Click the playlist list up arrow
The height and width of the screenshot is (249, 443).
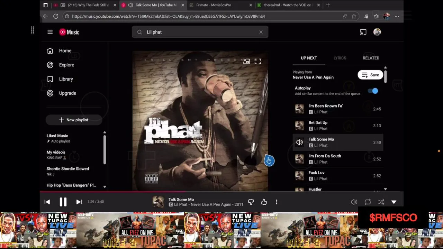[x=105, y=132]
